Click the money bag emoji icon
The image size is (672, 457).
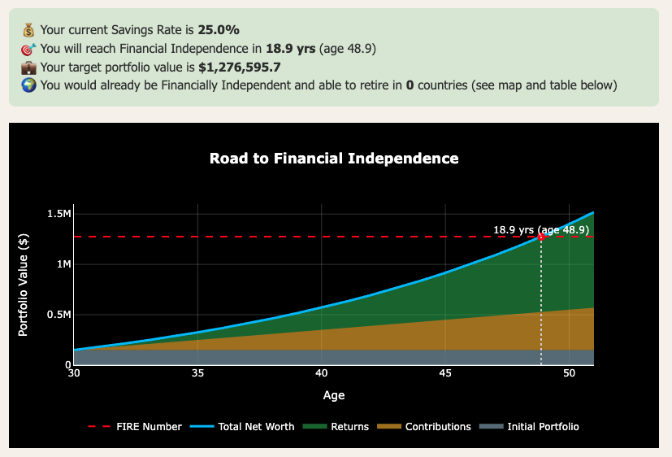point(28,30)
